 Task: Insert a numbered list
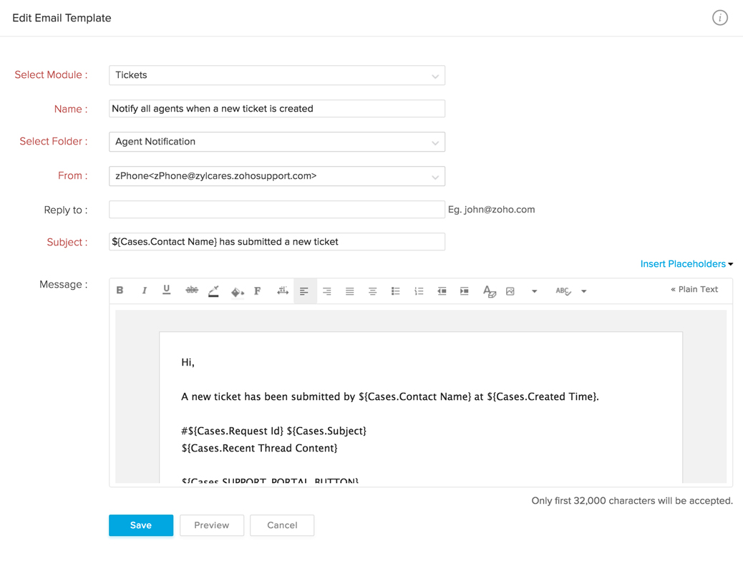click(419, 291)
